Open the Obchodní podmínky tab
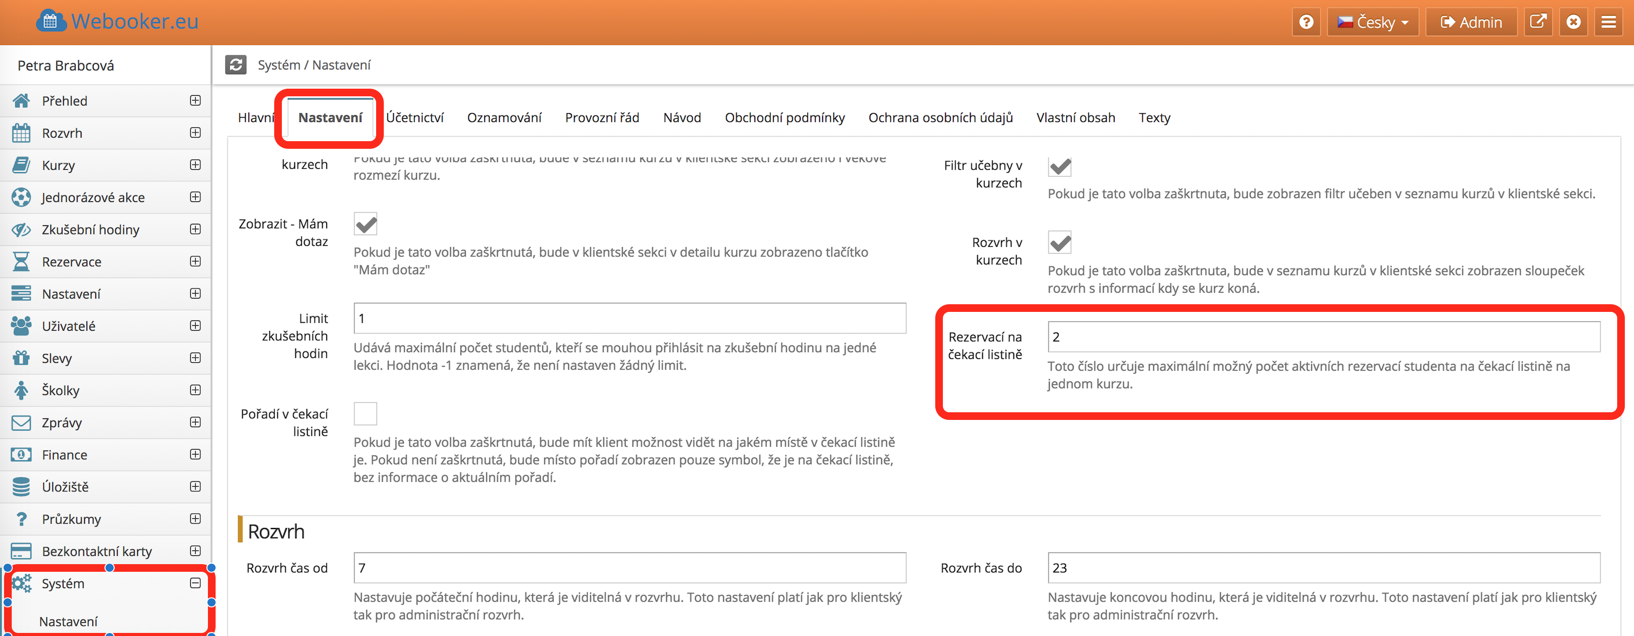The image size is (1634, 636). click(x=785, y=118)
